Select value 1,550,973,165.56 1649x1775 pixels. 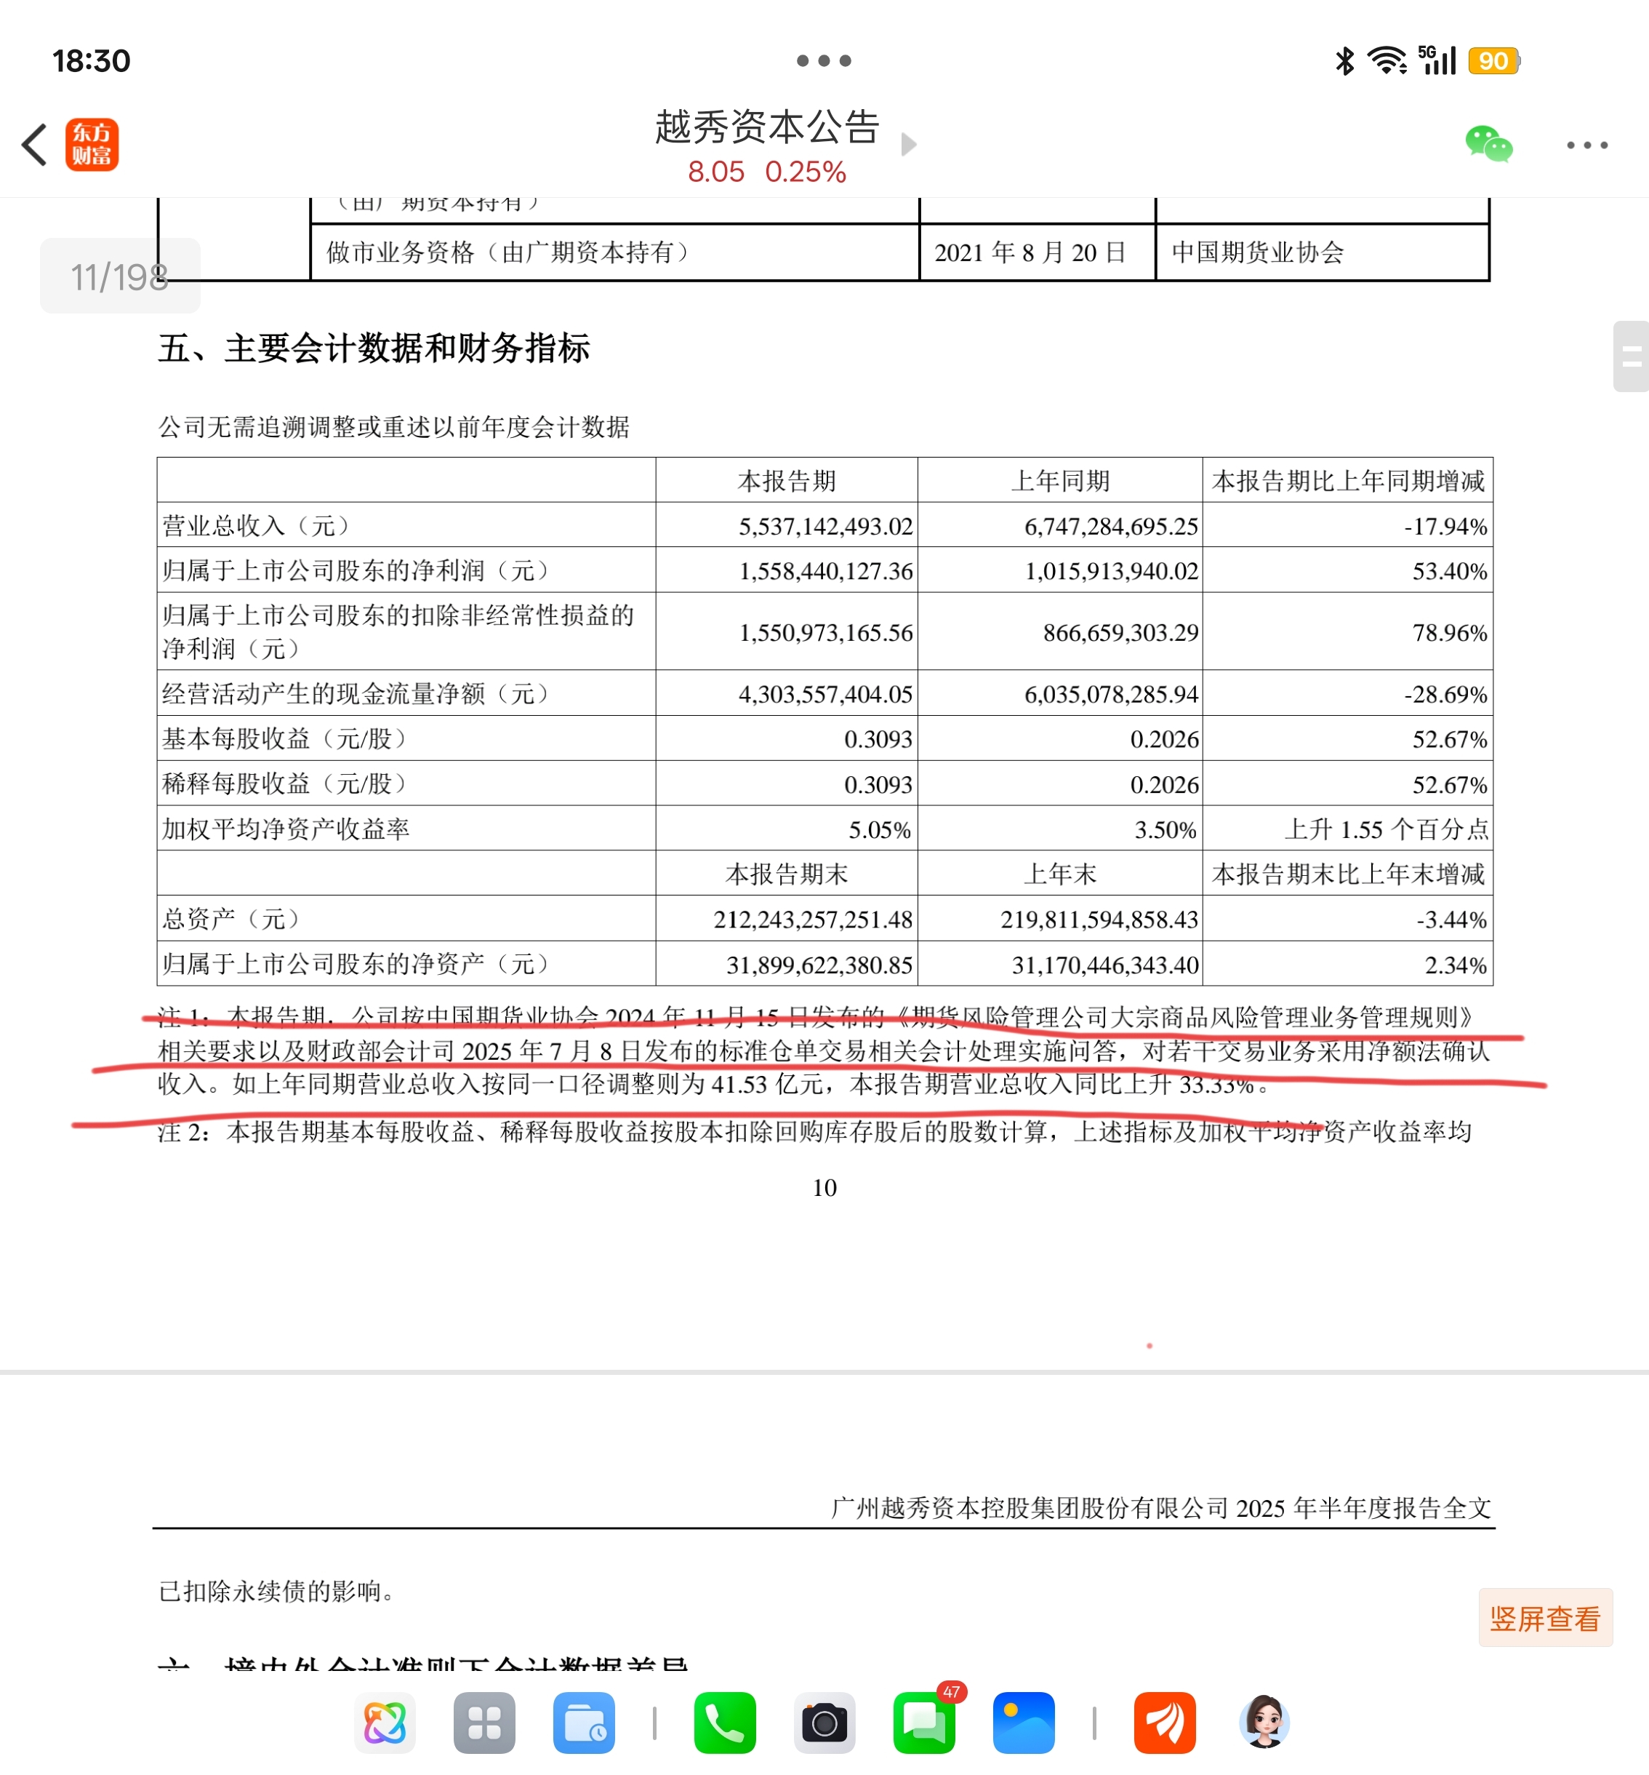point(825,632)
